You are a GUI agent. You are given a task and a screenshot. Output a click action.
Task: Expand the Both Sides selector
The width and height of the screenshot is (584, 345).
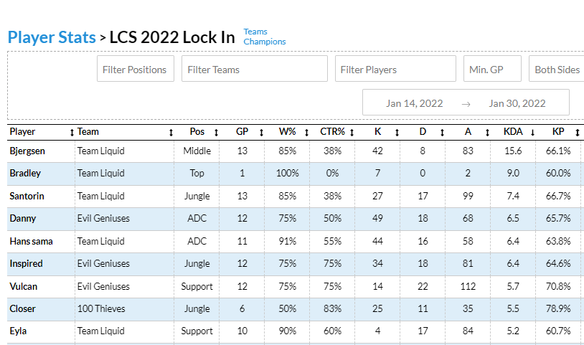(x=557, y=70)
